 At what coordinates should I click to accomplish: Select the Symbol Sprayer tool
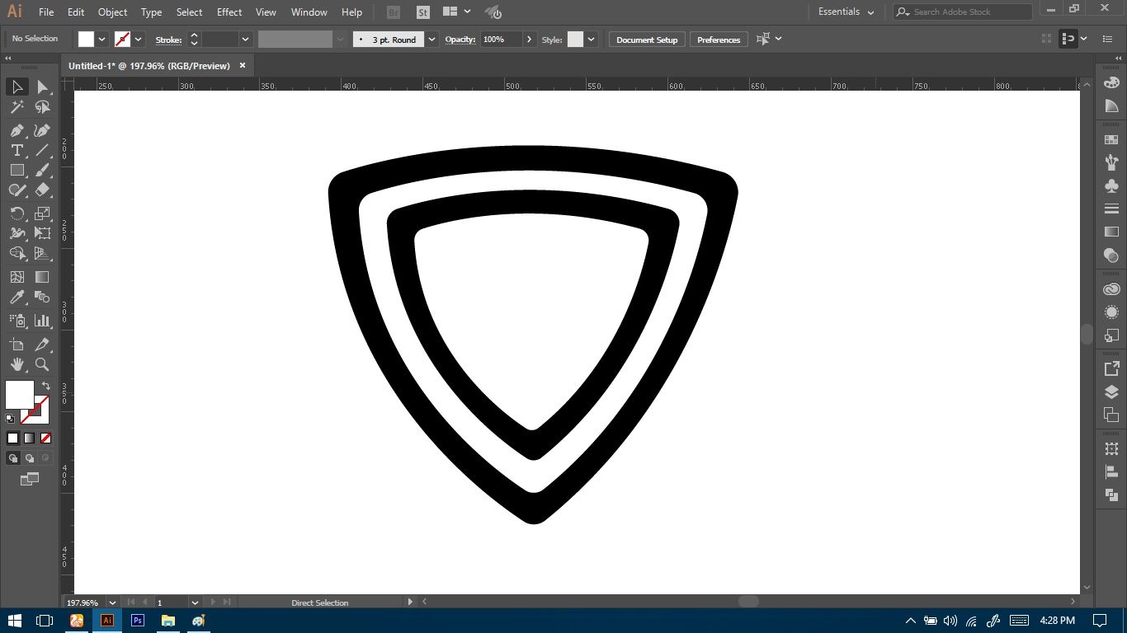[x=17, y=320]
